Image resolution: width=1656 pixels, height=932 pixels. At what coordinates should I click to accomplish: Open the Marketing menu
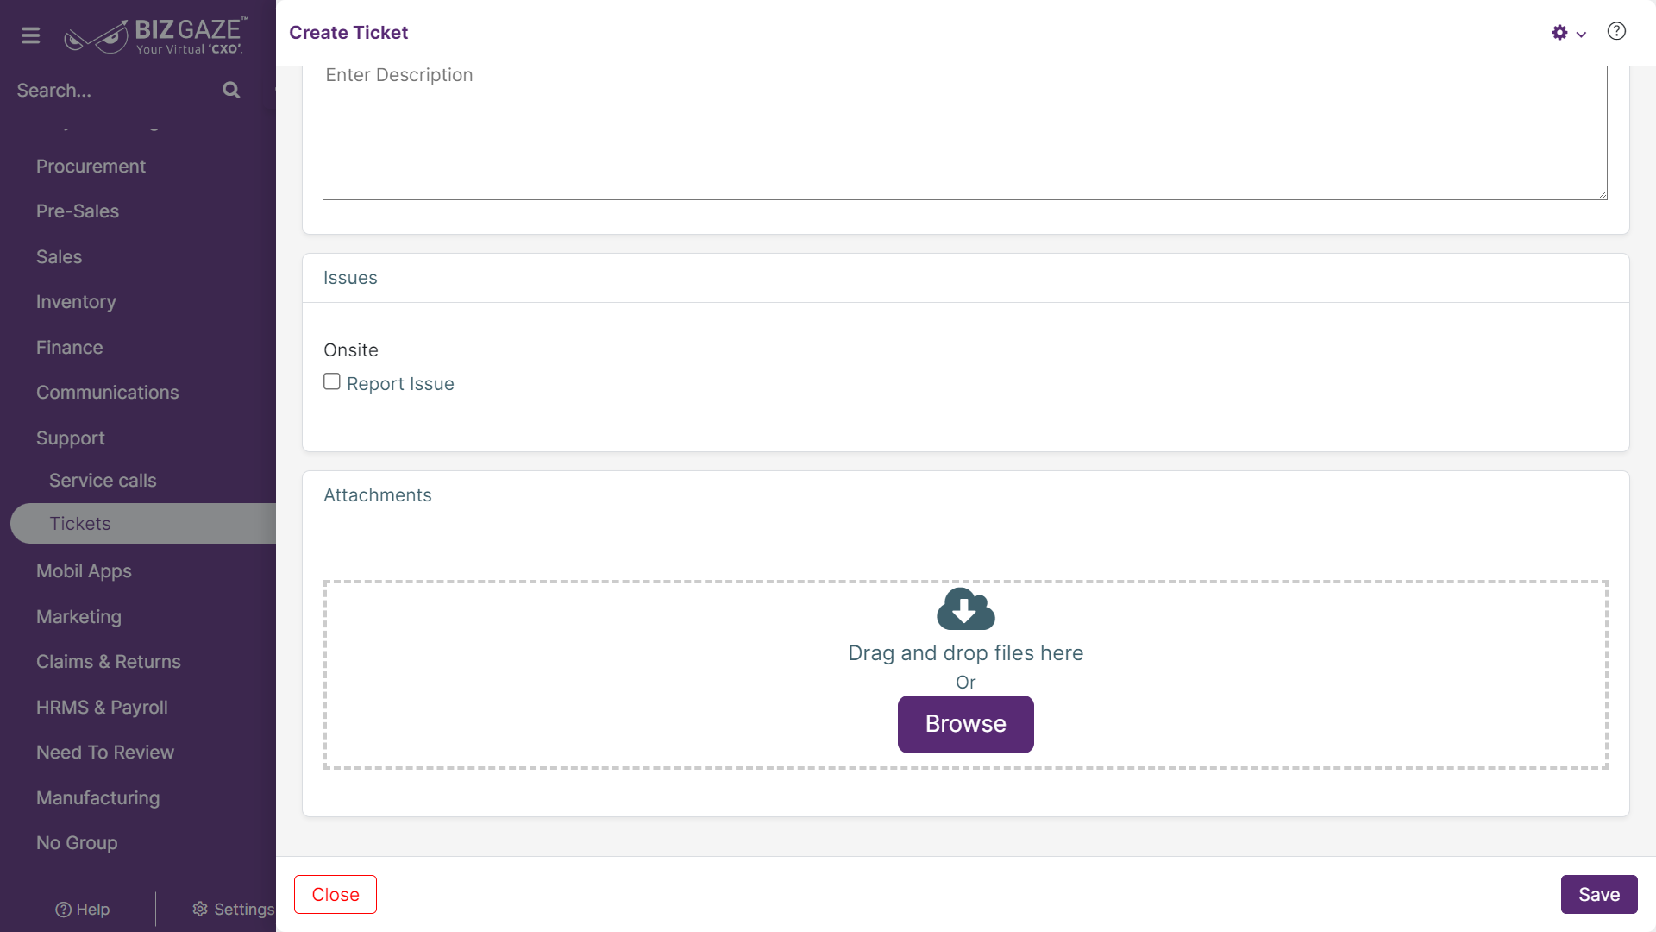pyautogui.click(x=78, y=617)
